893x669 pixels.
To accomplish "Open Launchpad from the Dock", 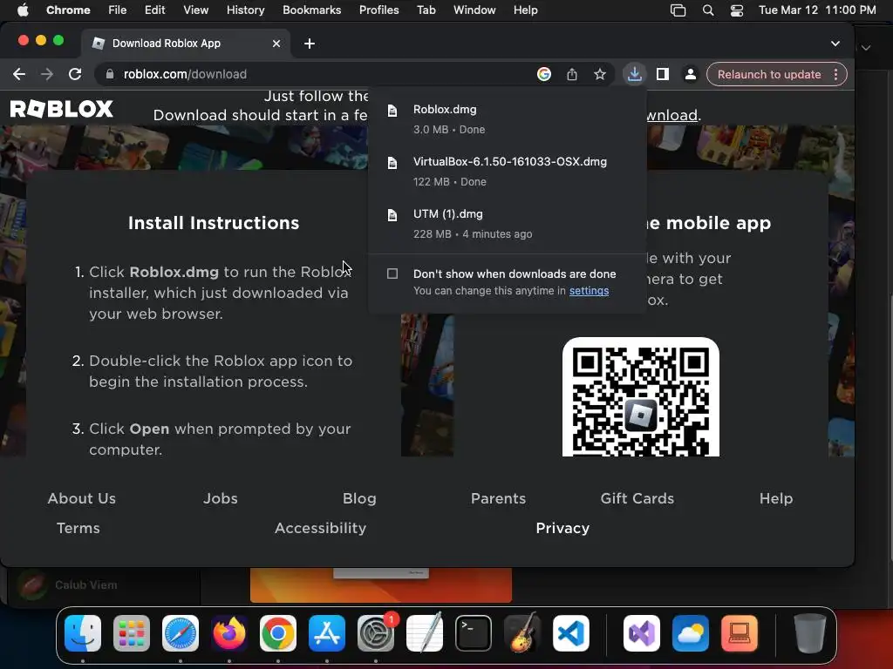I will 132,633.
